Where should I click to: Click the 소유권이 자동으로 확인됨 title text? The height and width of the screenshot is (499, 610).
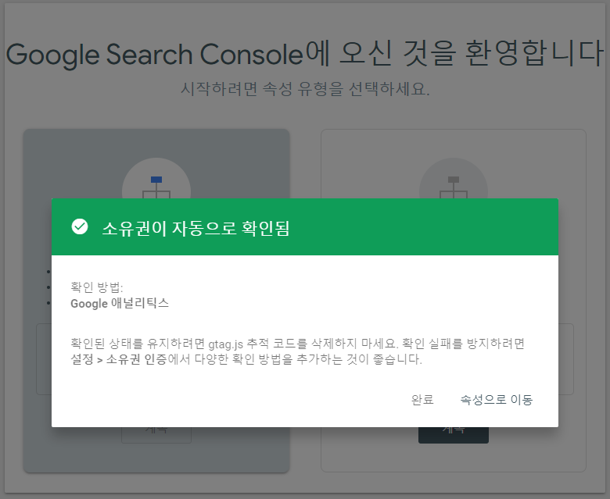pyautogui.click(x=196, y=228)
